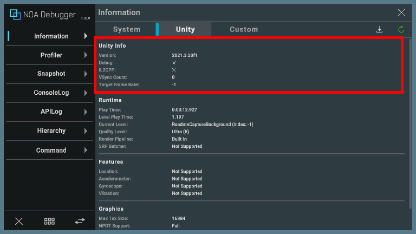The height and width of the screenshot is (234, 416).
Task: Switch to the System tab
Action: coord(127,29)
